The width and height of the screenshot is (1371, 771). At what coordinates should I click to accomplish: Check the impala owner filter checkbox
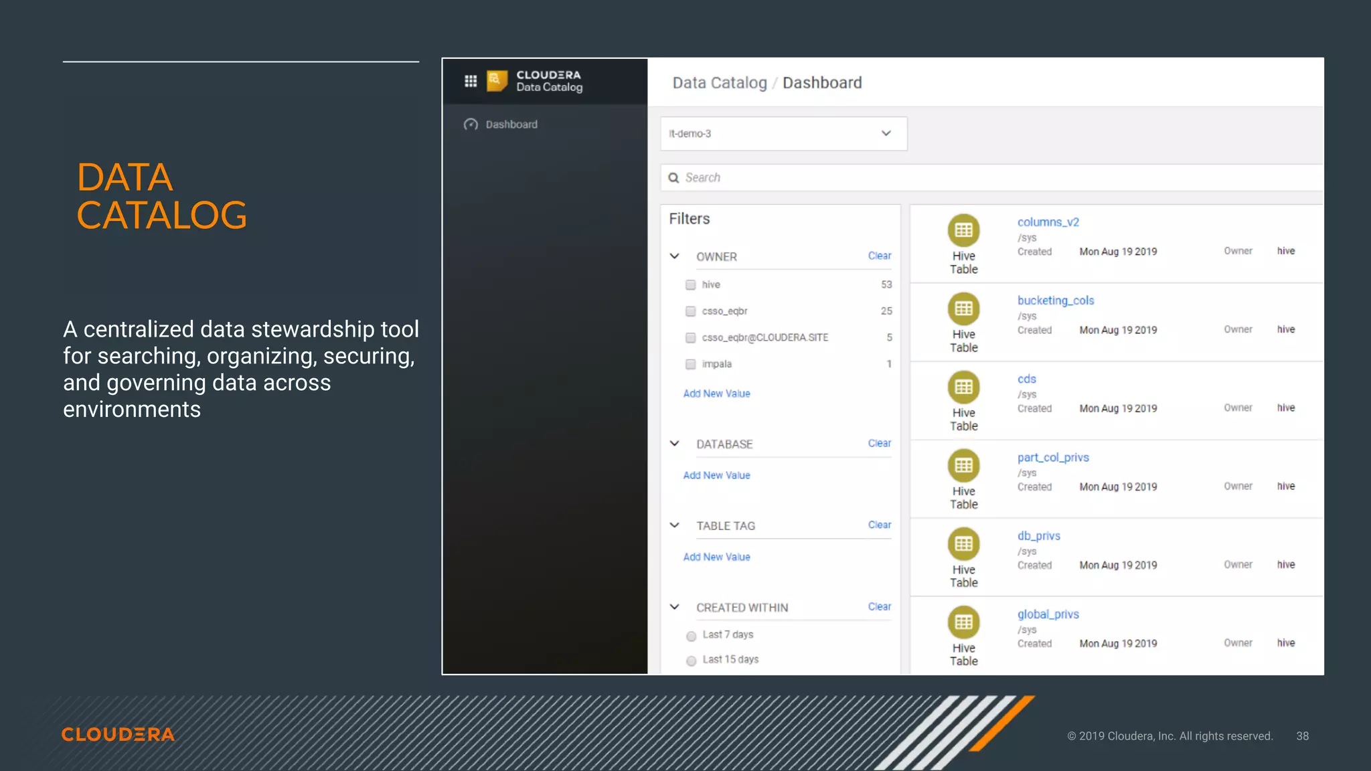click(690, 364)
